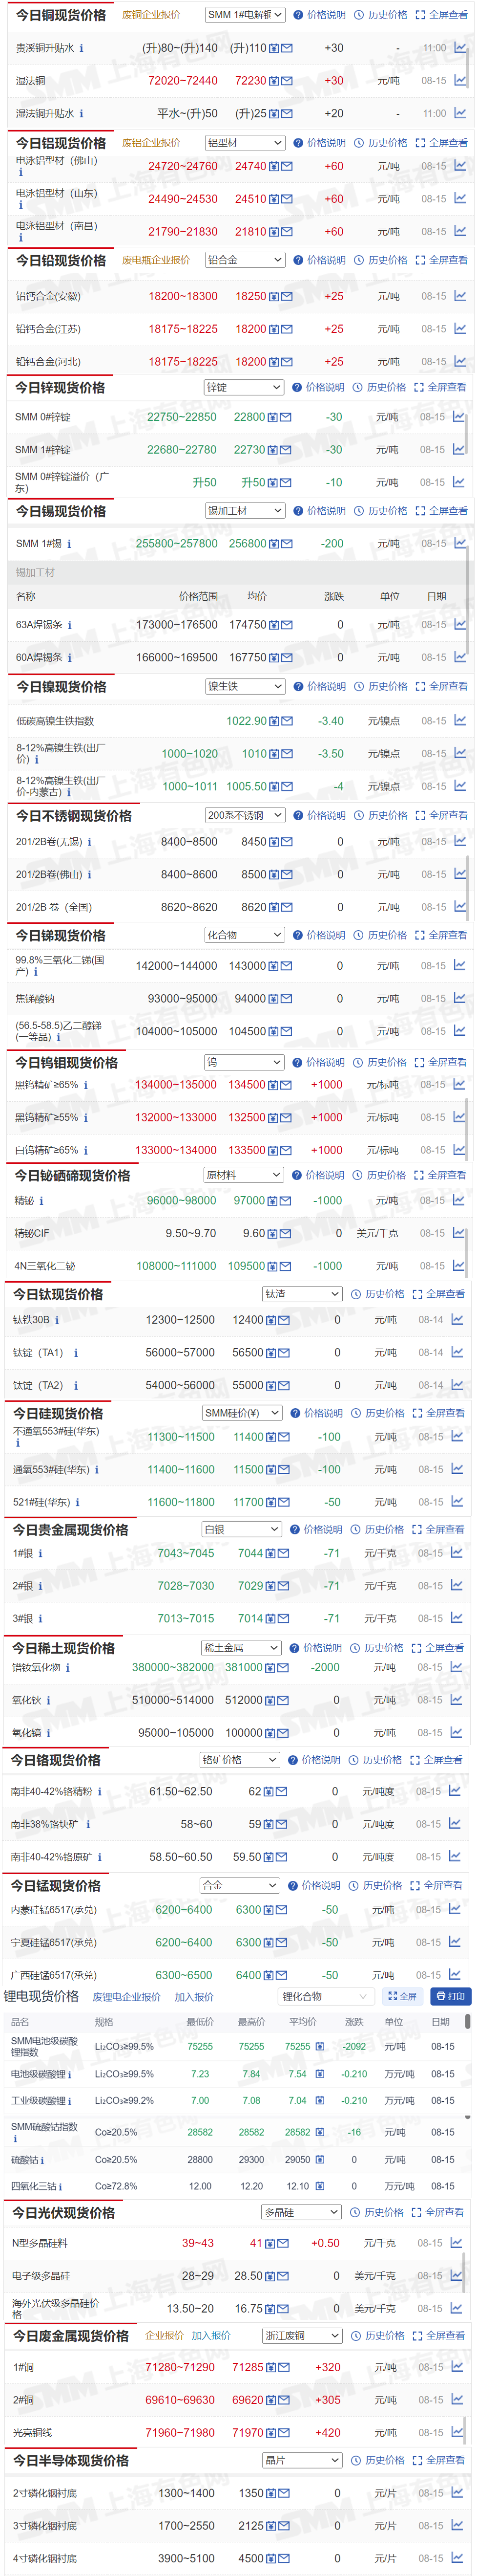Screen dimensions: 477x2576
Task: Open trend chart for 201/2B卷(佛山)
Action: (460, 875)
